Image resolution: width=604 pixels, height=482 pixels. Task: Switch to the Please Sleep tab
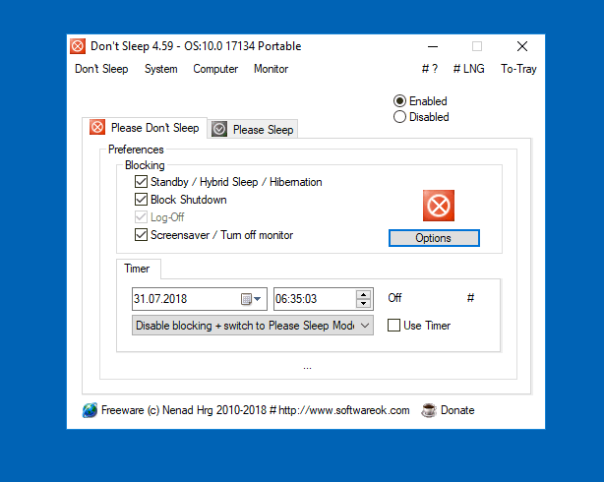coord(253,130)
